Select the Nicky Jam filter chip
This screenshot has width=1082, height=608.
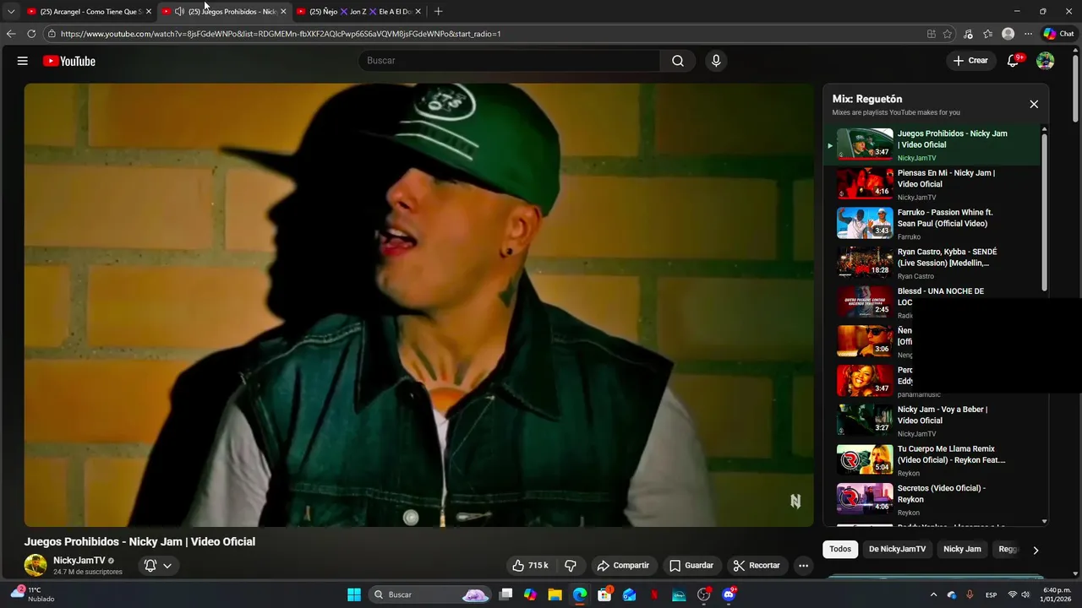pos(962,549)
